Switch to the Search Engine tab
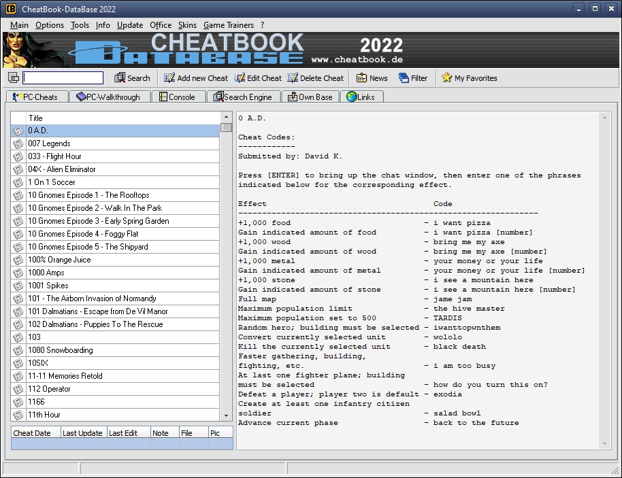 click(242, 97)
